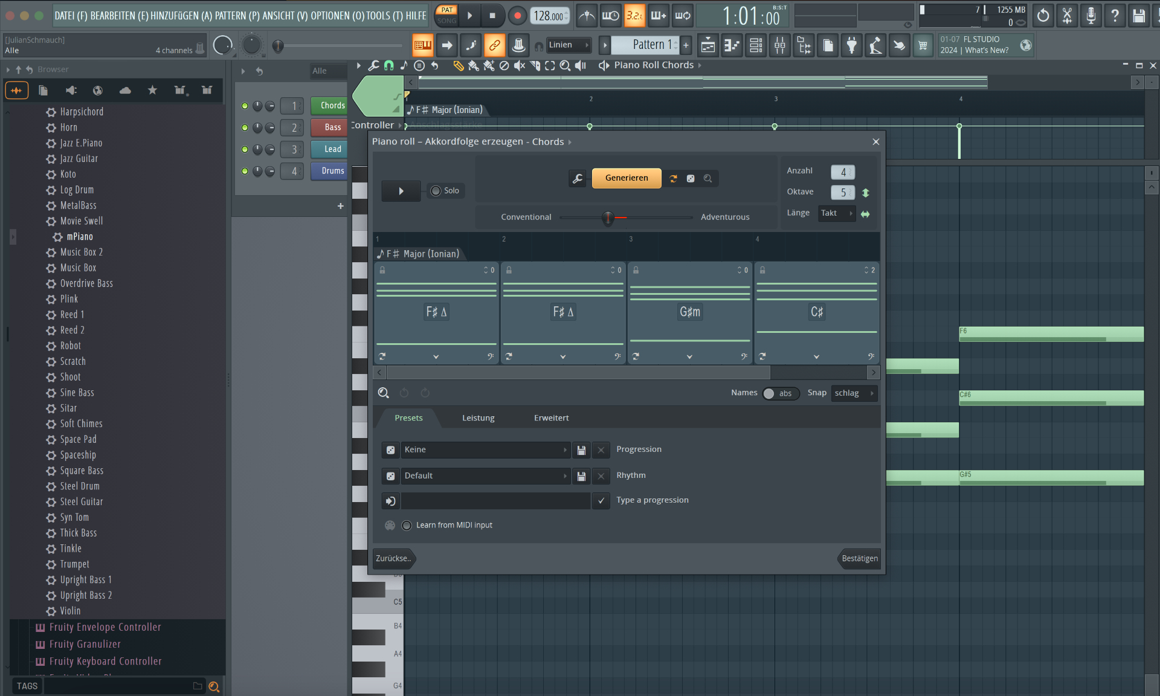Select the mute tool in piano roll
The width and height of the screenshot is (1160, 696).
(519, 65)
